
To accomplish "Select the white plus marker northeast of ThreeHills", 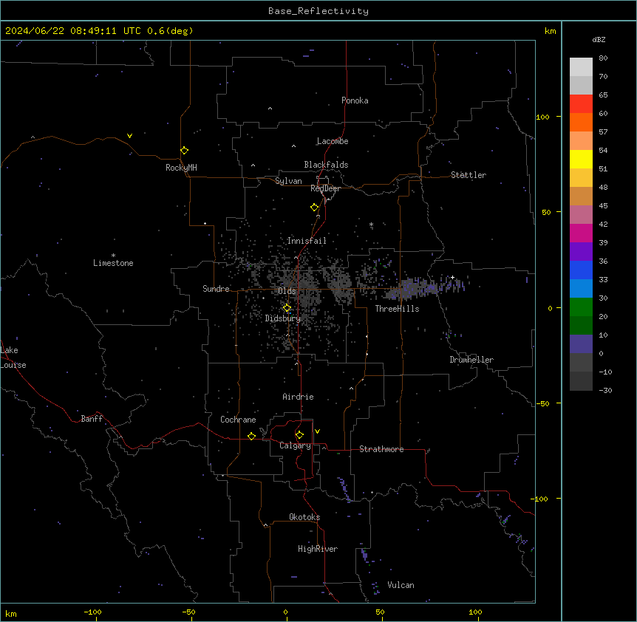I will coord(452,277).
